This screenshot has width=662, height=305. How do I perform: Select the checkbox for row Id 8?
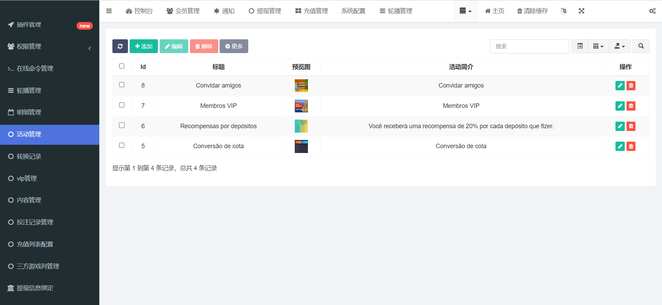[x=122, y=85]
